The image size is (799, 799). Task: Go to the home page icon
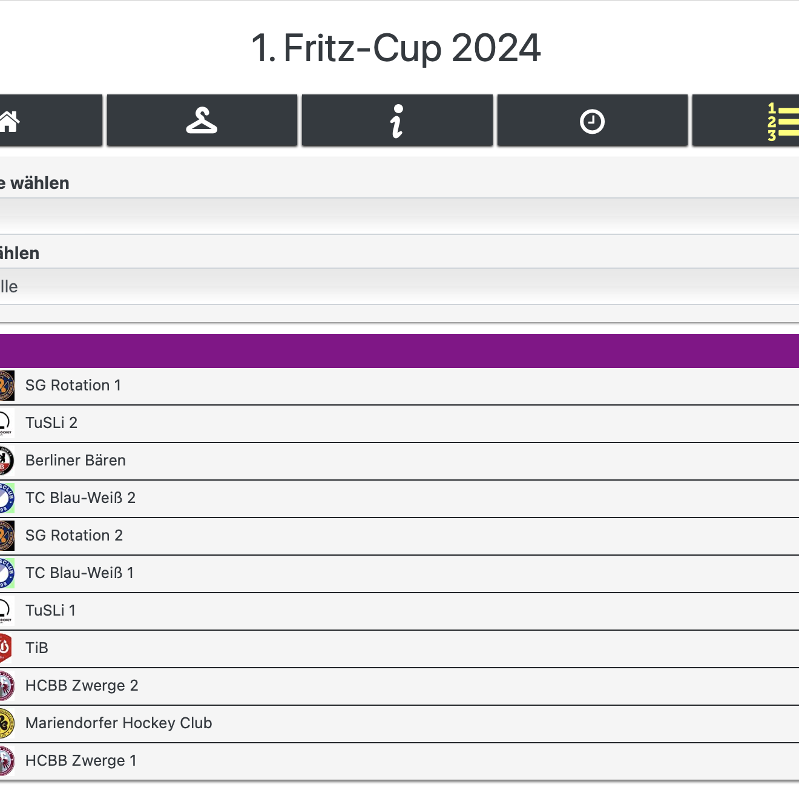(10, 121)
